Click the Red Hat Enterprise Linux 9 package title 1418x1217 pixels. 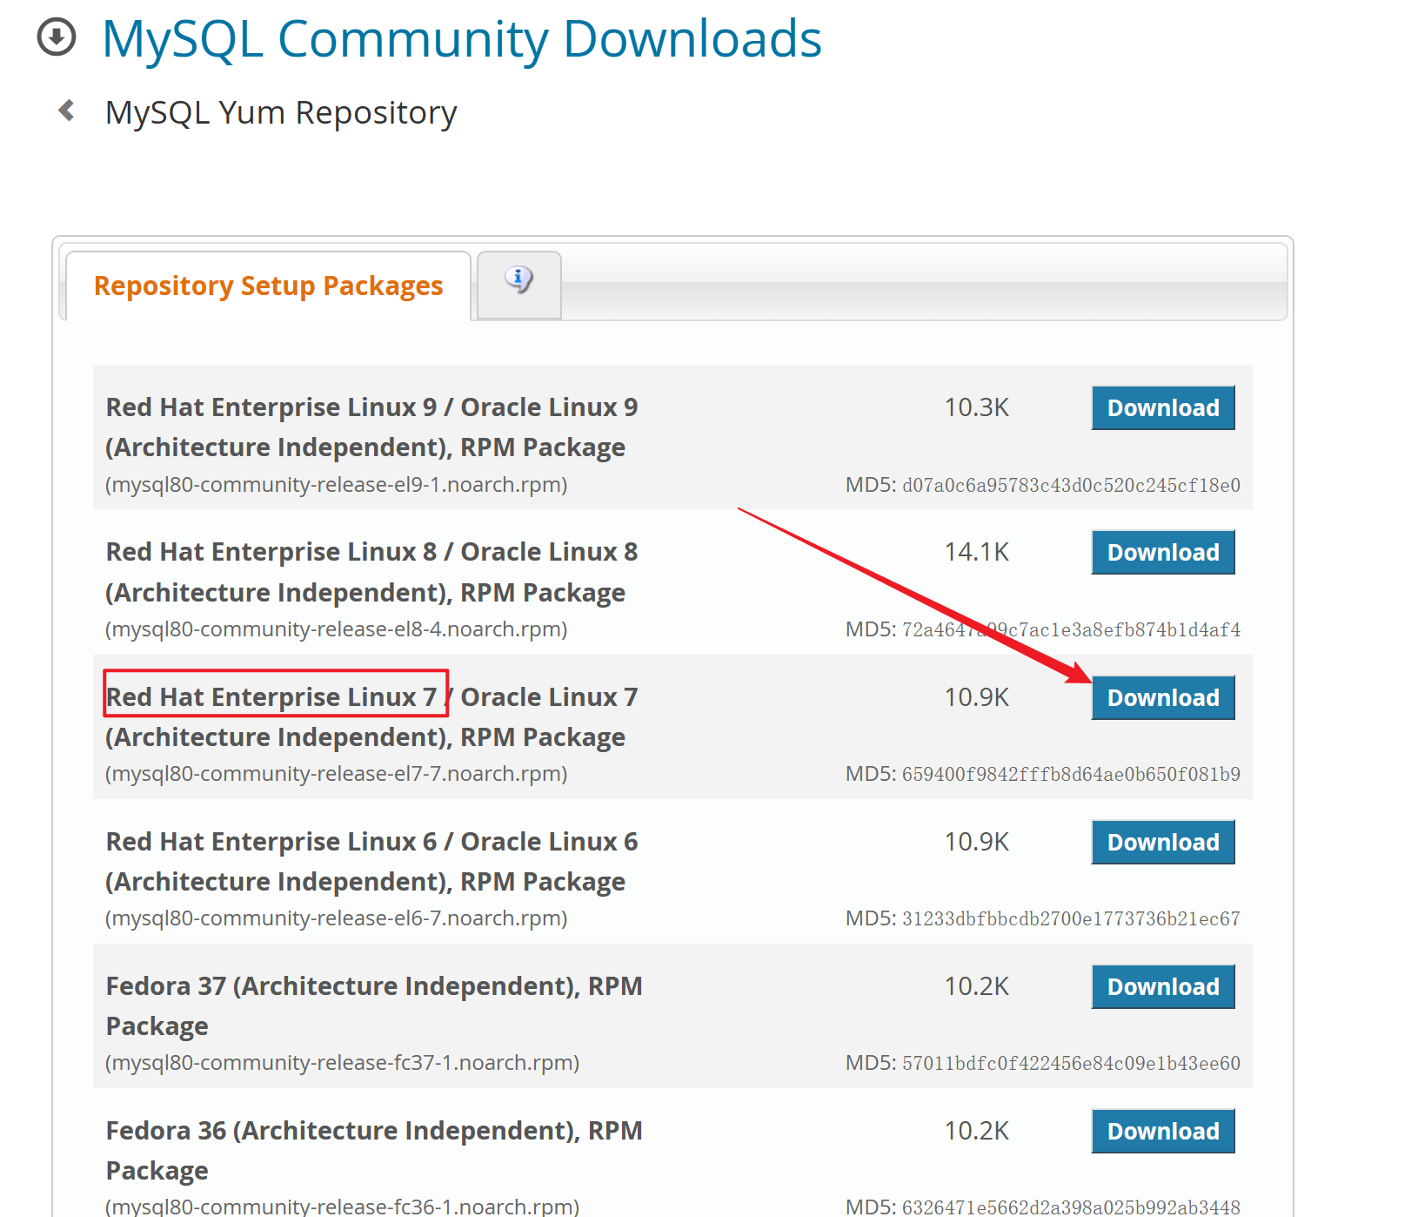pos(372,427)
